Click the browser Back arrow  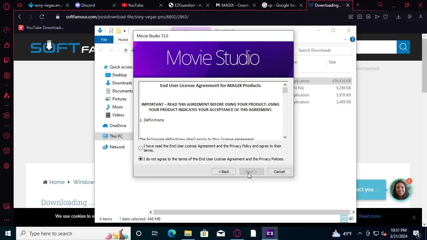(x=20, y=17)
